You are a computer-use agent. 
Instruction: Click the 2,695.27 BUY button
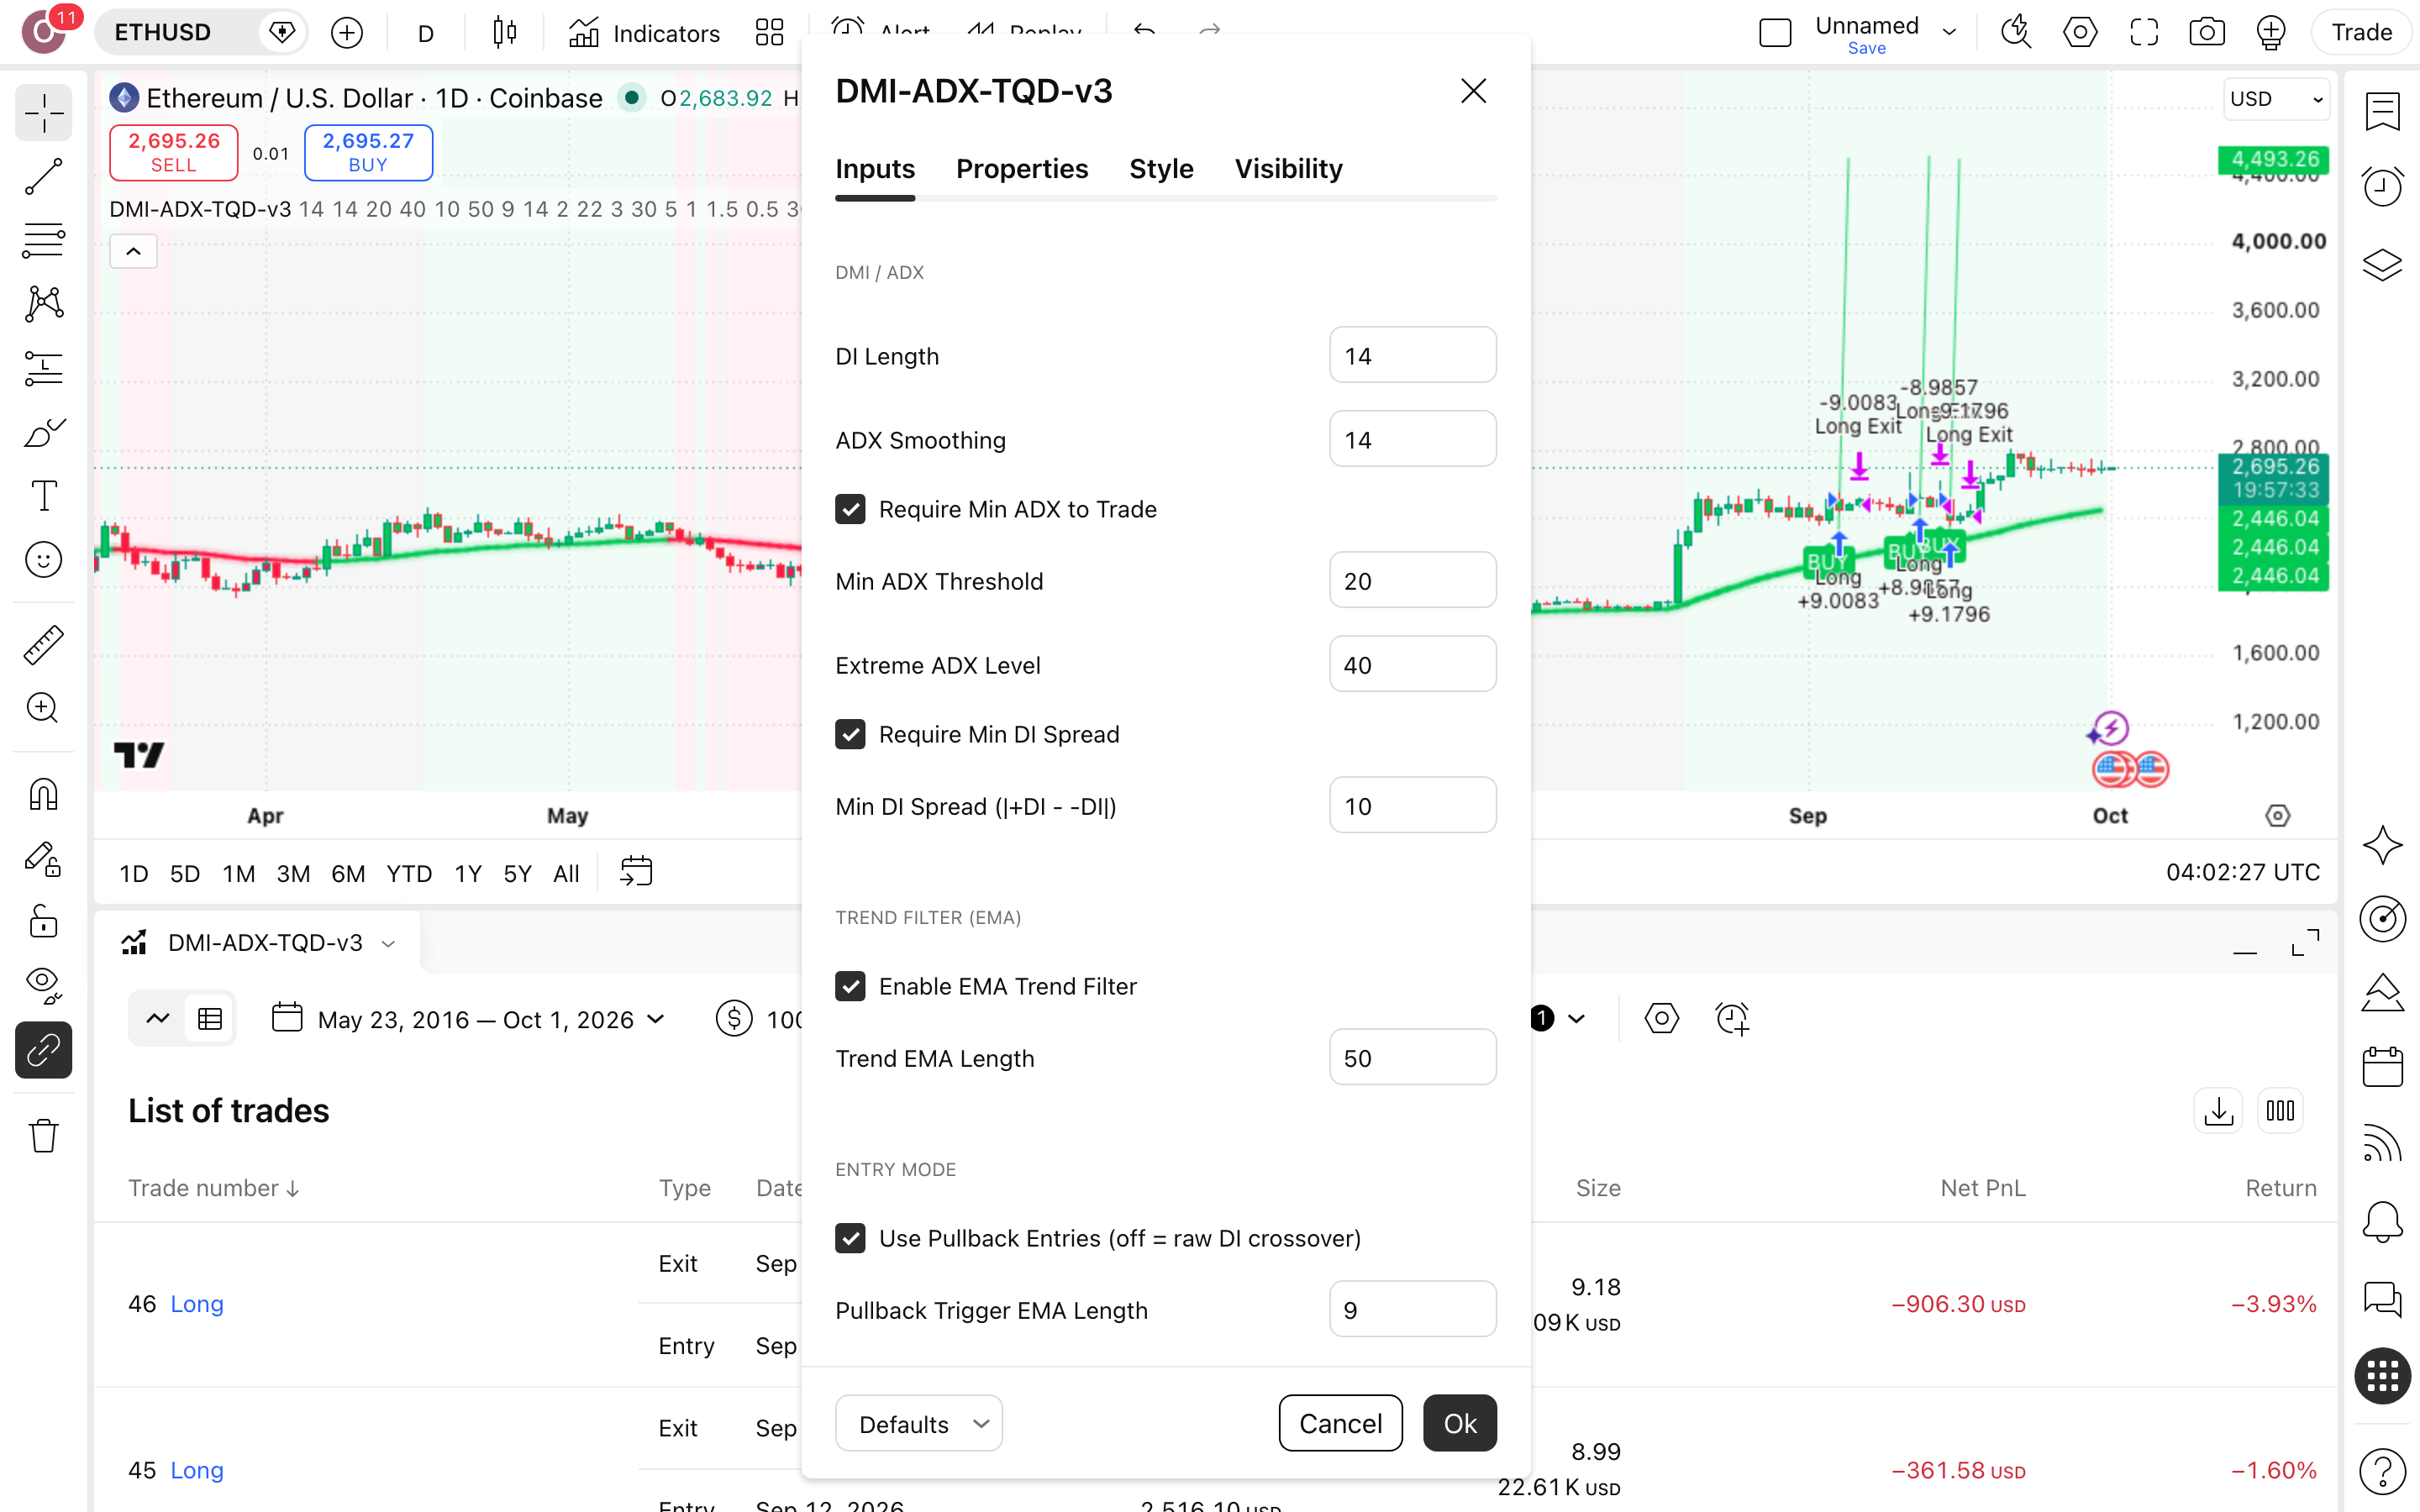[x=368, y=152]
